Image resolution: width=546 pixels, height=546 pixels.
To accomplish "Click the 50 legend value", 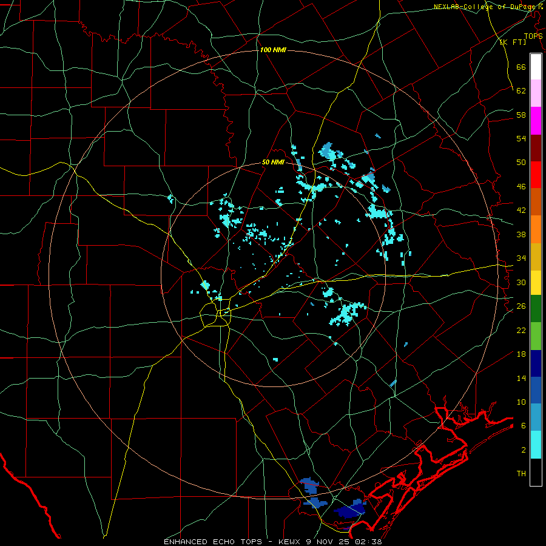I will click(x=521, y=163).
